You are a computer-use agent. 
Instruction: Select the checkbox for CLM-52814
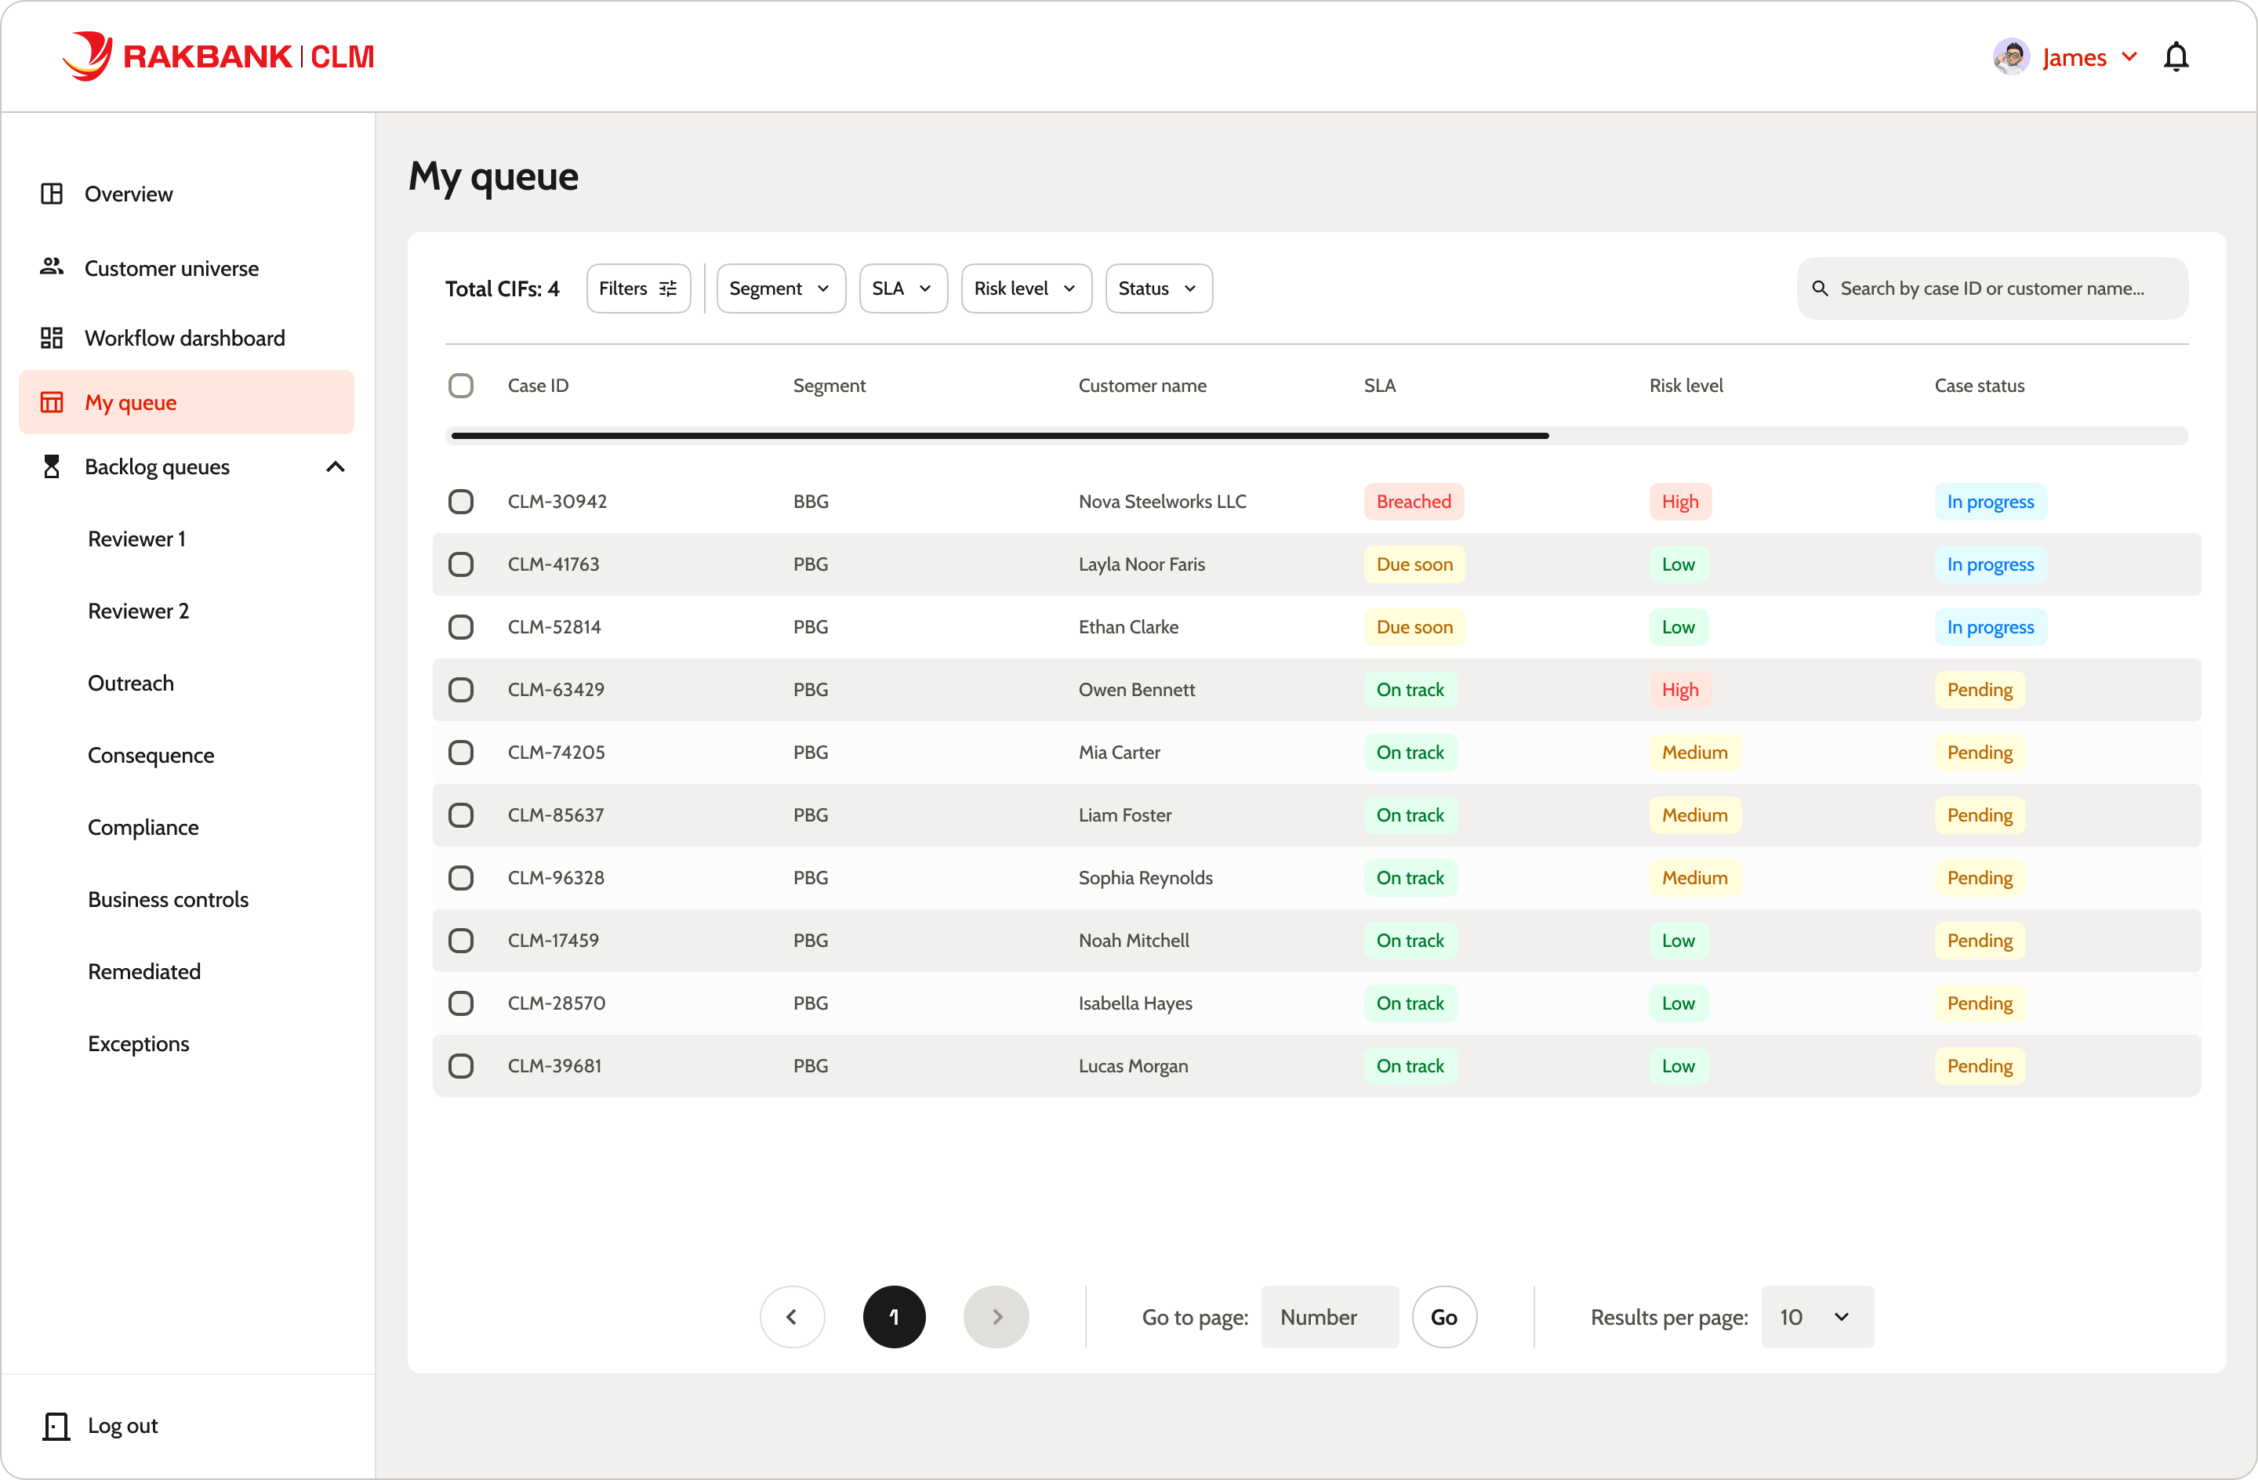click(461, 626)
